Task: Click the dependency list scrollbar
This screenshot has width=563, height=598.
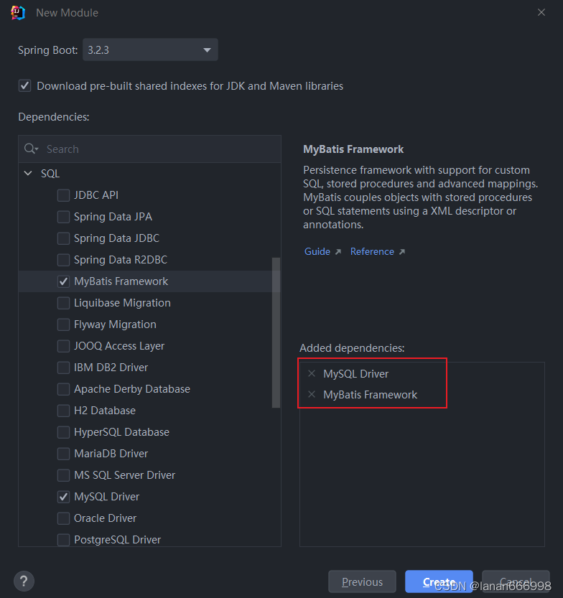Action: tap(276, 332)
